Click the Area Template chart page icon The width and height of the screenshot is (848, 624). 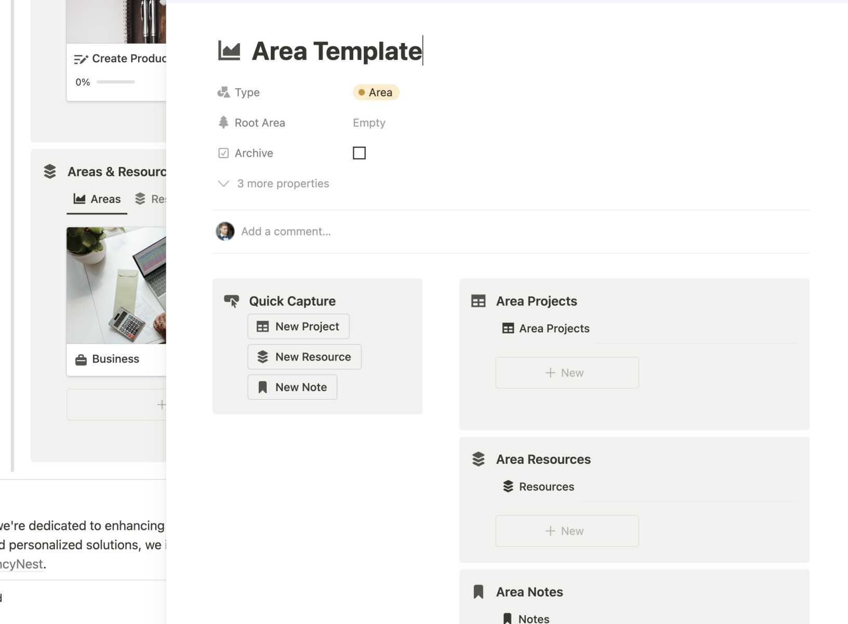pos(229,51)
